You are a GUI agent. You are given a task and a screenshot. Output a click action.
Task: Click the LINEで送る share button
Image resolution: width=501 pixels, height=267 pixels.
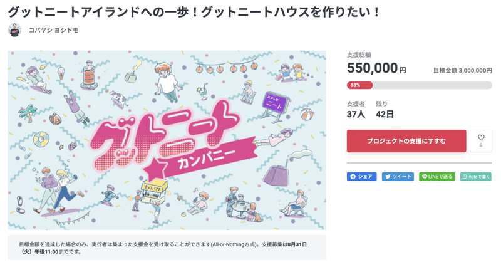click(436, 177)
